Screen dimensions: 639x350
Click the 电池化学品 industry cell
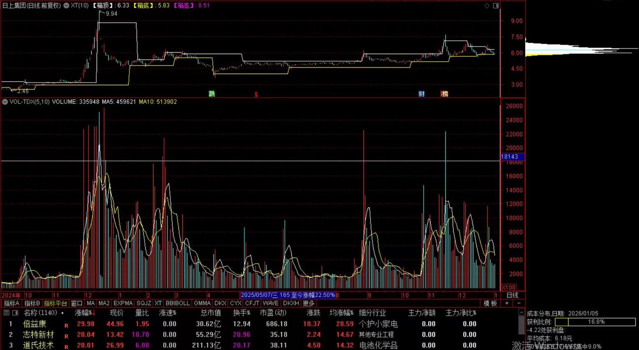378,345
